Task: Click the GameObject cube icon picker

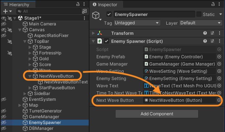Action: tap(97, 16)
